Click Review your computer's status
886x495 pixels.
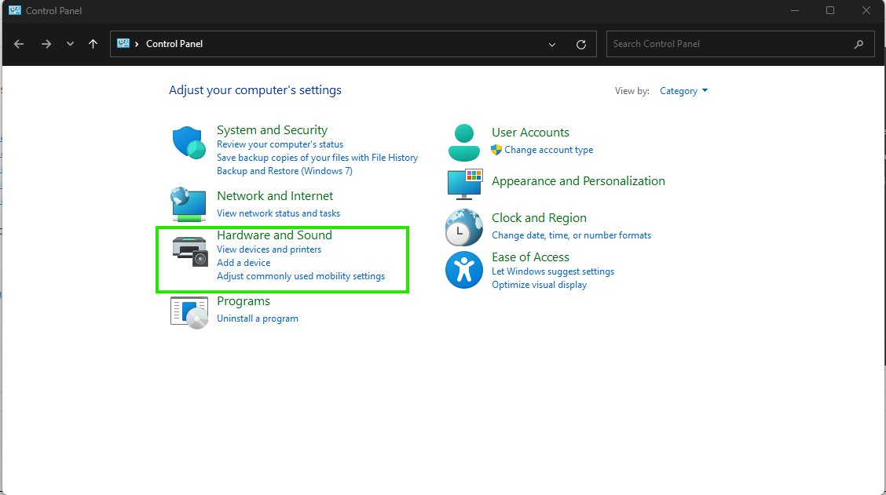280,144
